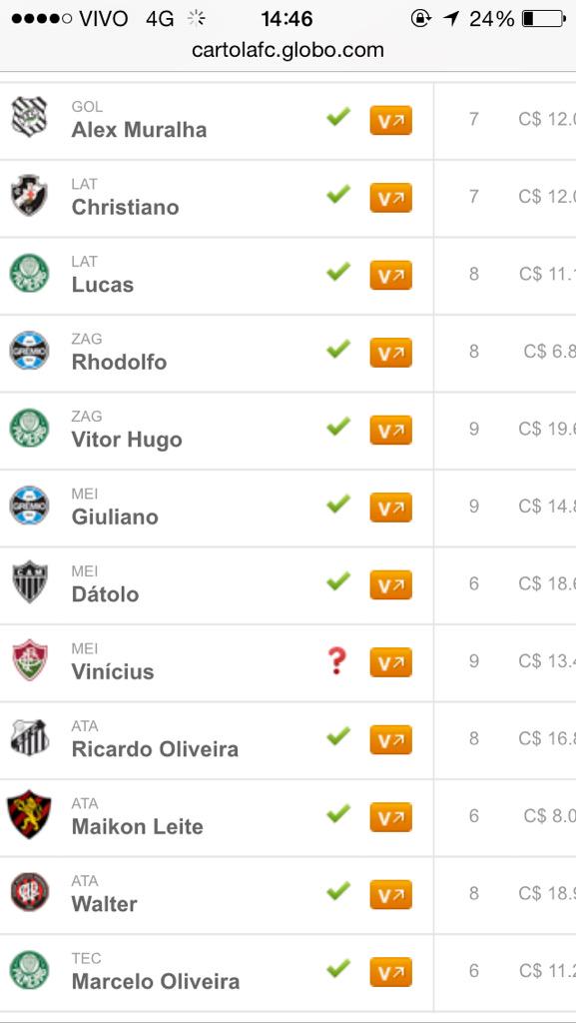Image resolution: width=576 pixels, height=1023 pixels.
Task: Select the Maikon Leite player row price
Action: point(549,815)
